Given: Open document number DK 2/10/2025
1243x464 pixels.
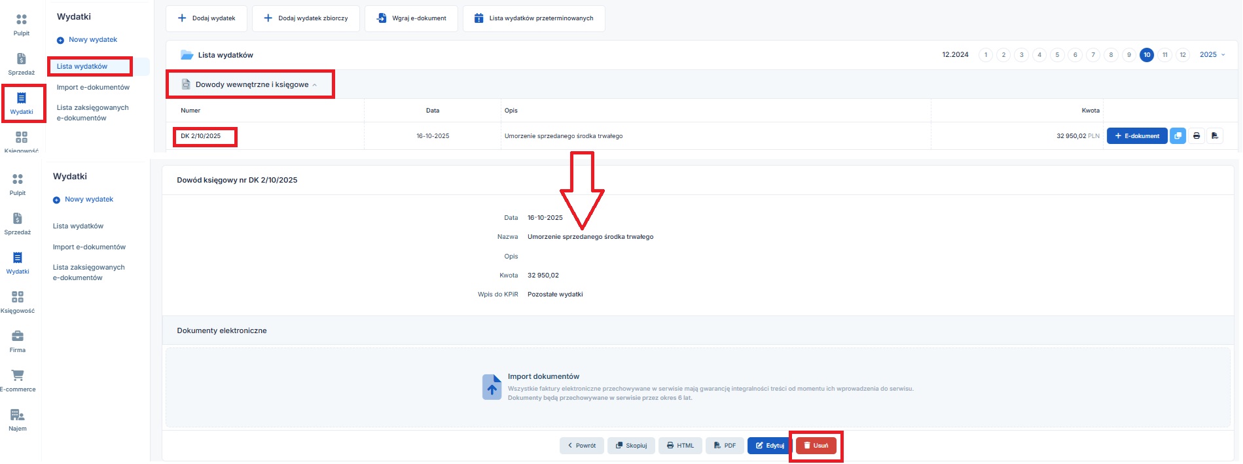Looking at the screenshot, I should point(201,136).
